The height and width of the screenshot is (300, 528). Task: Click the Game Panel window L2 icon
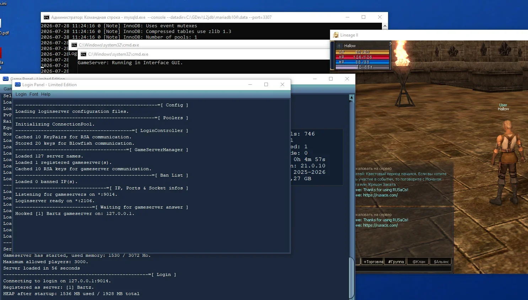[6, 79]
